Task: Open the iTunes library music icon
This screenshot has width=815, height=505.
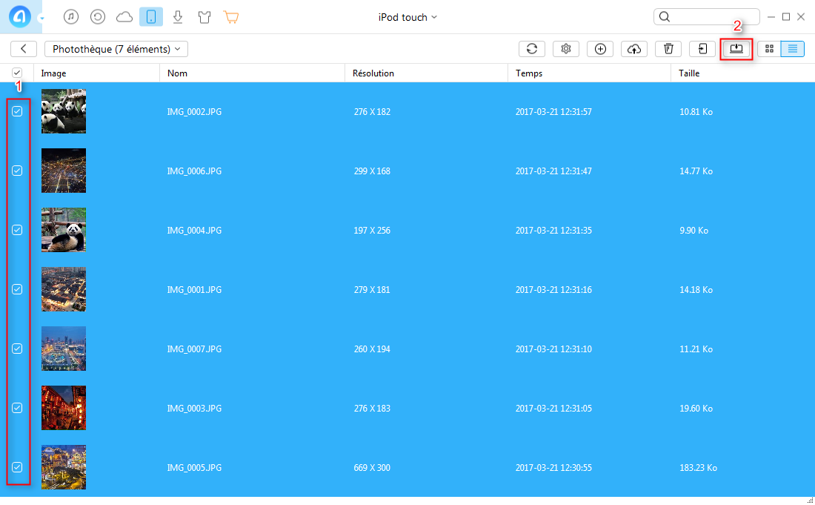Action: coord(71,17)
